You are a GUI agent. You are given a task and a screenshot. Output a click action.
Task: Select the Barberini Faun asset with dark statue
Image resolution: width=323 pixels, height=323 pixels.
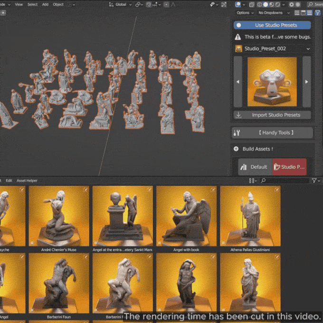click(x=59, y=283)
